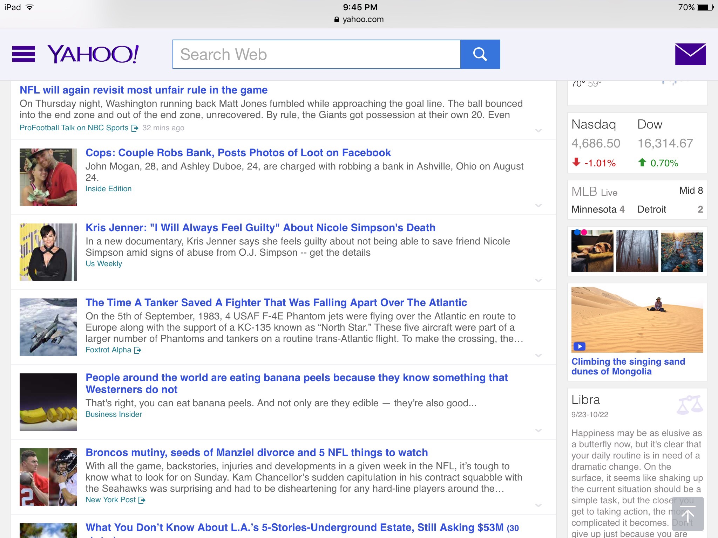
Task: Tap the Wi-Fi status icon
Action: (30, 7)
